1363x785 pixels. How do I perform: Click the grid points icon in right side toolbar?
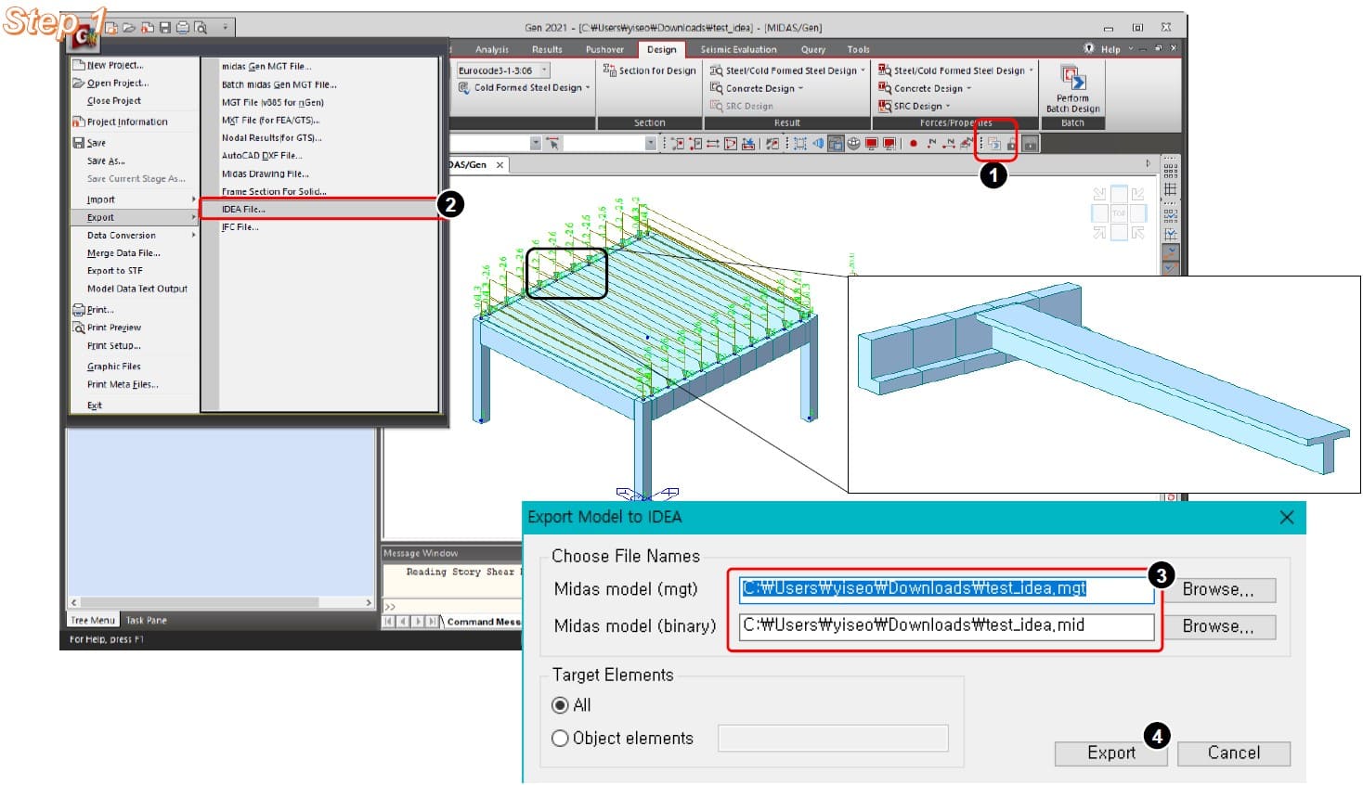tap(1170, 169)
